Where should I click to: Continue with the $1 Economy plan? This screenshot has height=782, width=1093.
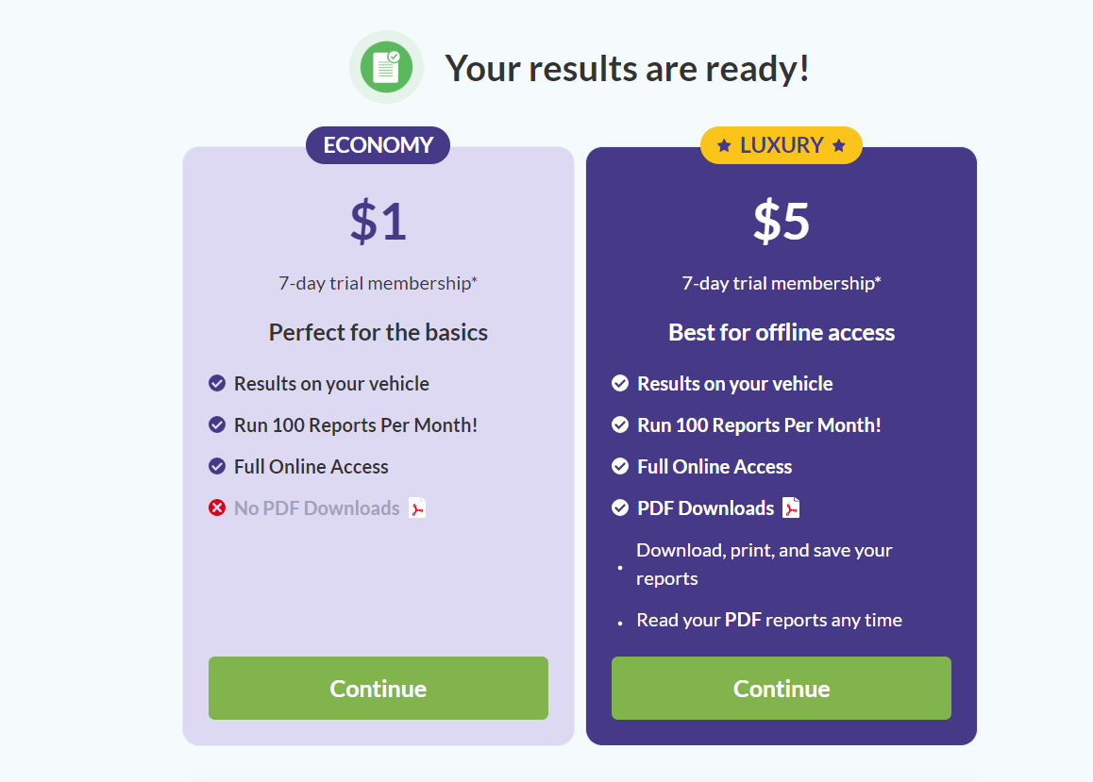[378, 688]
